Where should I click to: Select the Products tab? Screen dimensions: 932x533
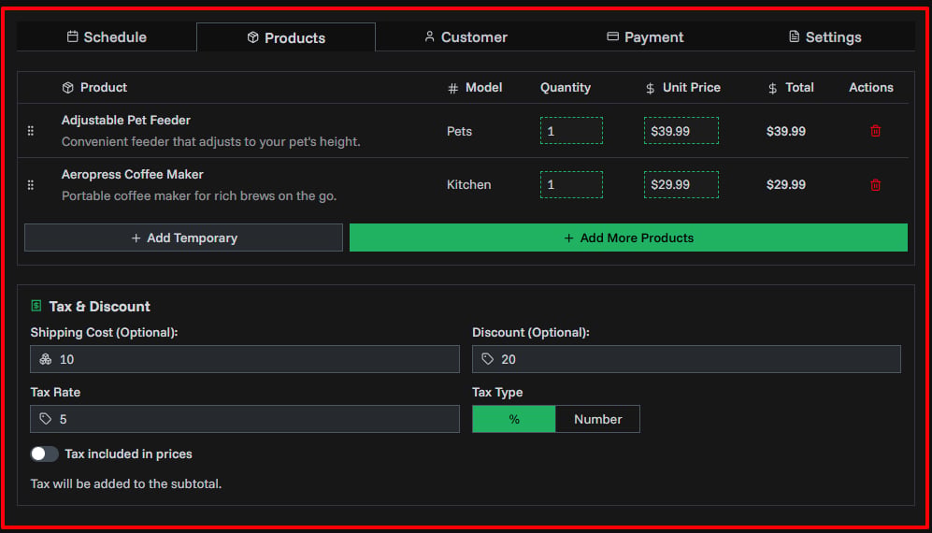click(286, 37)
